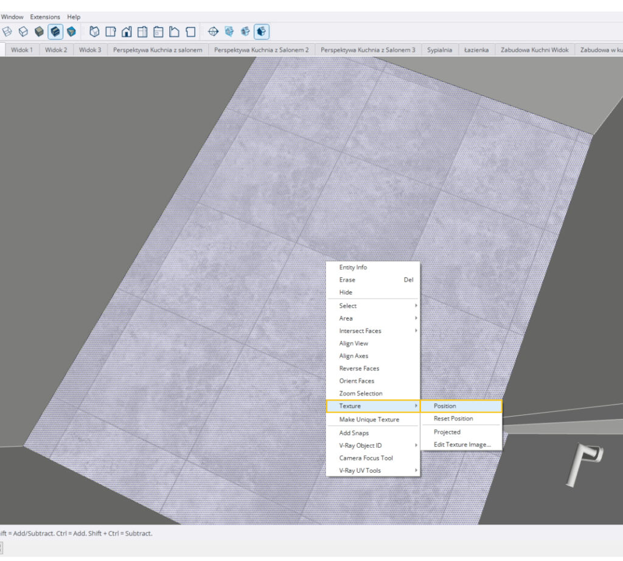
Task: Click Edit Texture Image option
Action: click(462, 445)
